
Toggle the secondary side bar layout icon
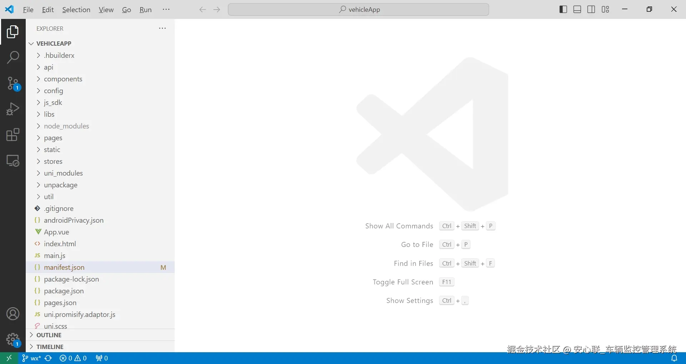click(x=591, y=9)
